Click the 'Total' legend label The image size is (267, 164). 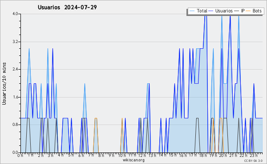(x=202, y=11)
